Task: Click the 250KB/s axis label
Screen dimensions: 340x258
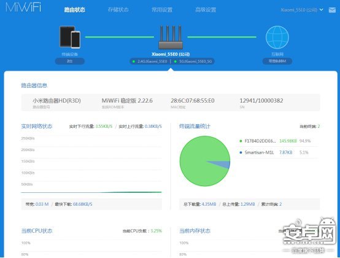Action: pos(28,138)
